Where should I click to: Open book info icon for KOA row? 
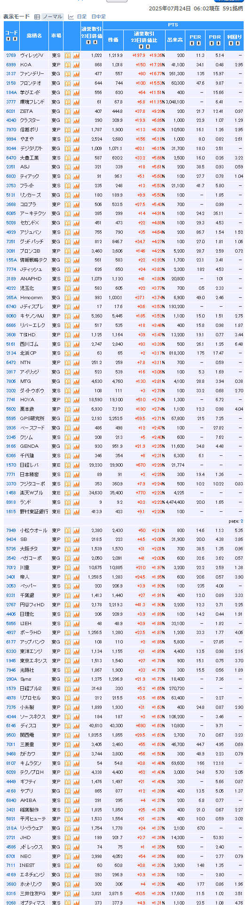(x=68, y=65)
